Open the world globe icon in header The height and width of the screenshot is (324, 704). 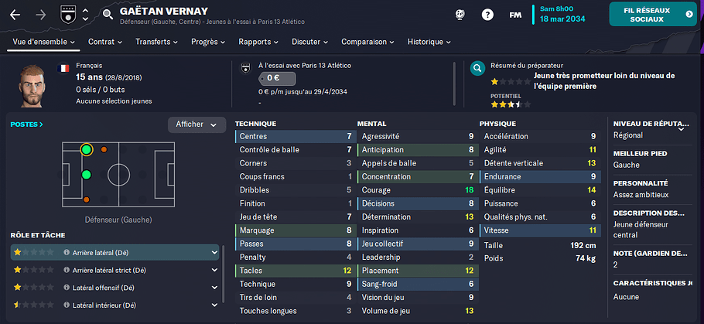(460, 15)
